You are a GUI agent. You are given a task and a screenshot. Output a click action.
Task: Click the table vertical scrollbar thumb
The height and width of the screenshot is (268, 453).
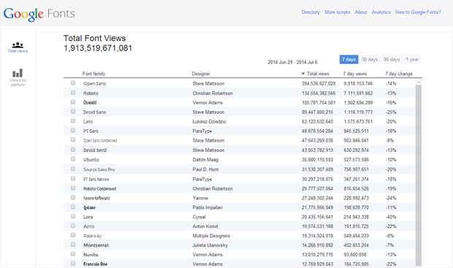[419, 175]
